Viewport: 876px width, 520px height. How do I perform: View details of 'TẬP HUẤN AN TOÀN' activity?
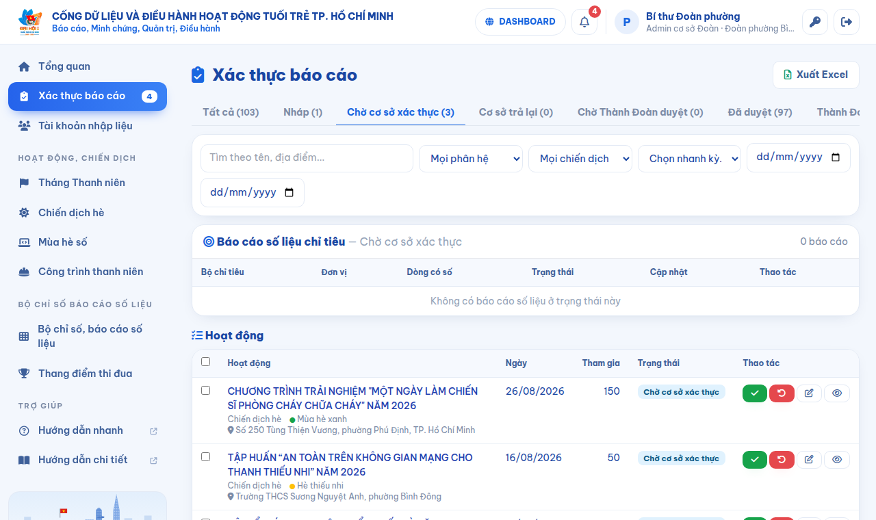836,459
